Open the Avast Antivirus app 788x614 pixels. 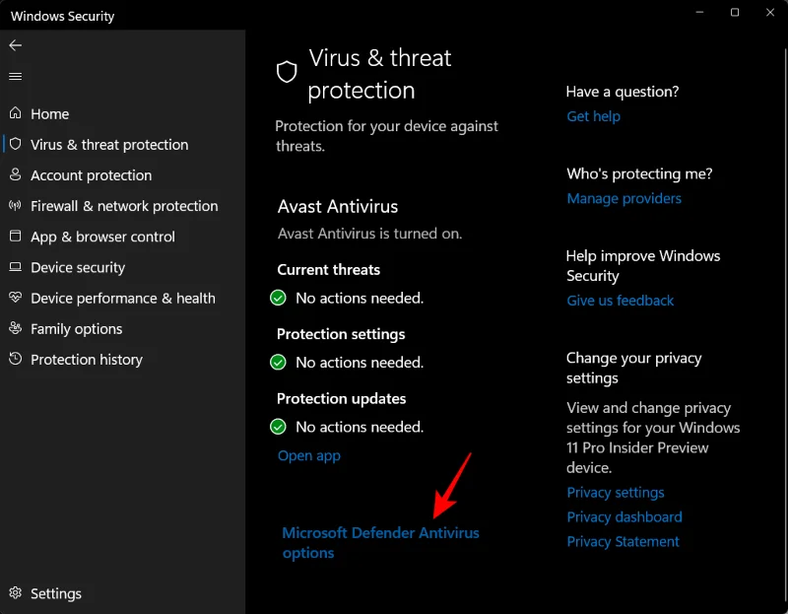click(x=309, y=455)
